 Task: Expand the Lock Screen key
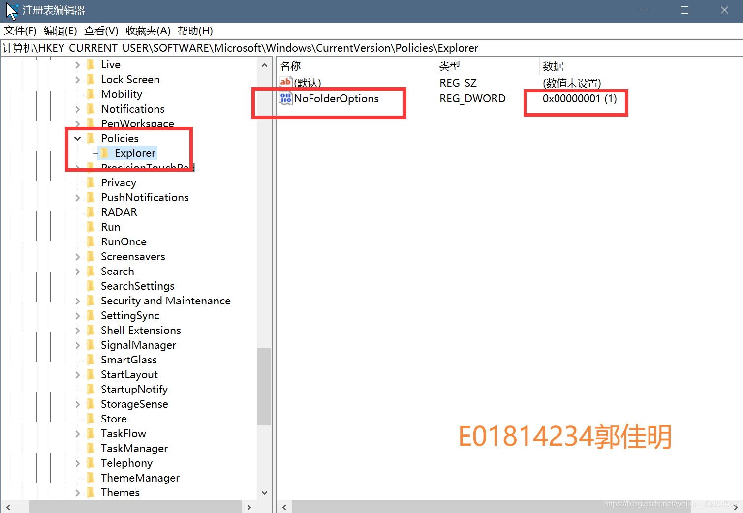[x=77, y=80]
